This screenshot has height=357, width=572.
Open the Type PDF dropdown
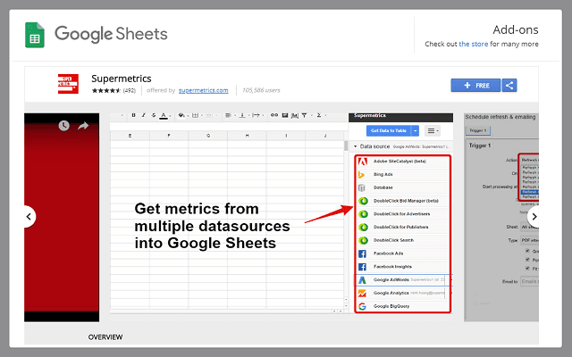tap(530, 240)
